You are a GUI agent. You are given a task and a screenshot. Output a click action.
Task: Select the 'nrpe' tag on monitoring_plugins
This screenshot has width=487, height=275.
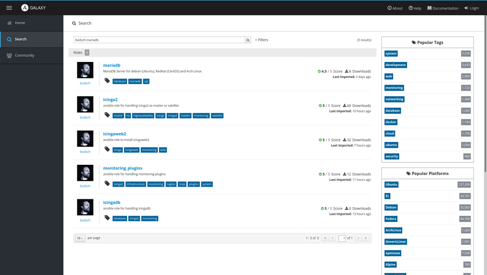point(182,184)
